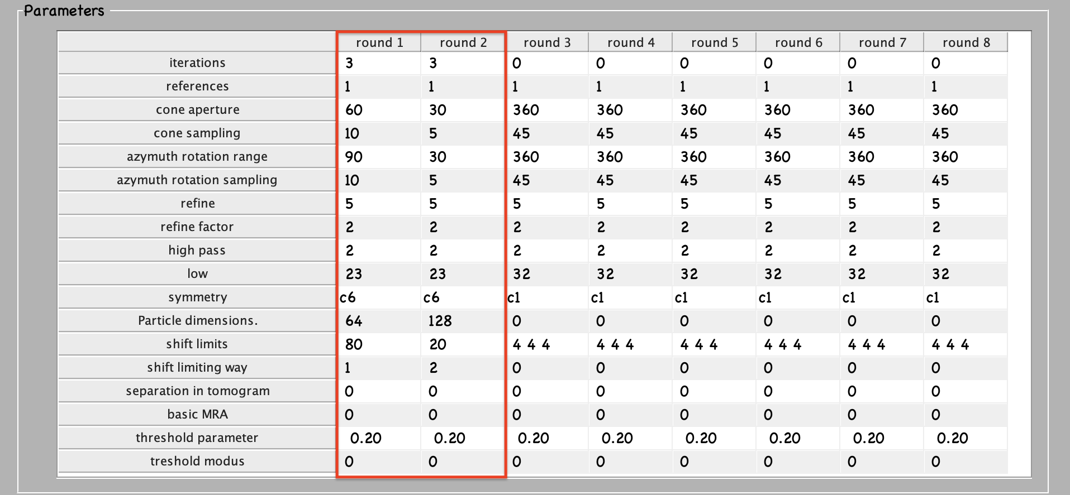Image resolution: width=1070 pixels, height=495 pixels.
Task: Click the Particle dimensions row label
Action: pyautogui.click(x=197, y=321)
